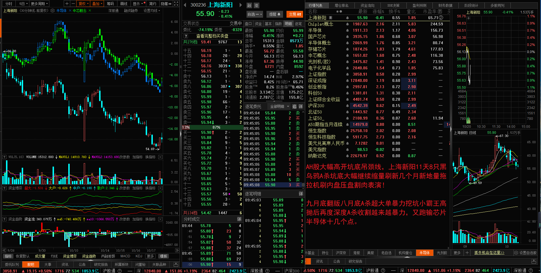Switch to the 增仓排名 tab
The height and width of the screenshot is (273, 541).
[x=341, y=5]
